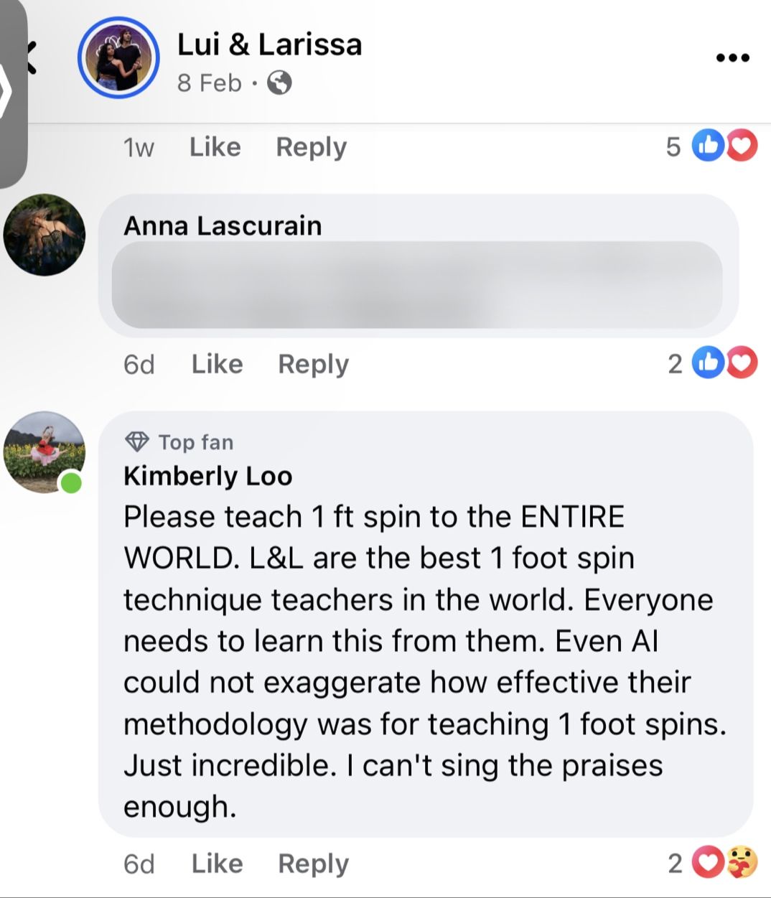
Task: Reply to Kimberly Loo's comment
Action: click(313, 864)
